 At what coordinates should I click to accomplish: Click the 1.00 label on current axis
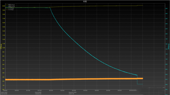click(166, 59)
